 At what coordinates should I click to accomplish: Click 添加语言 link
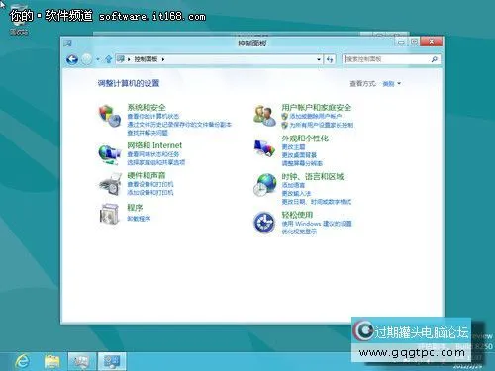pyautogui.click(x=293, y=185)
